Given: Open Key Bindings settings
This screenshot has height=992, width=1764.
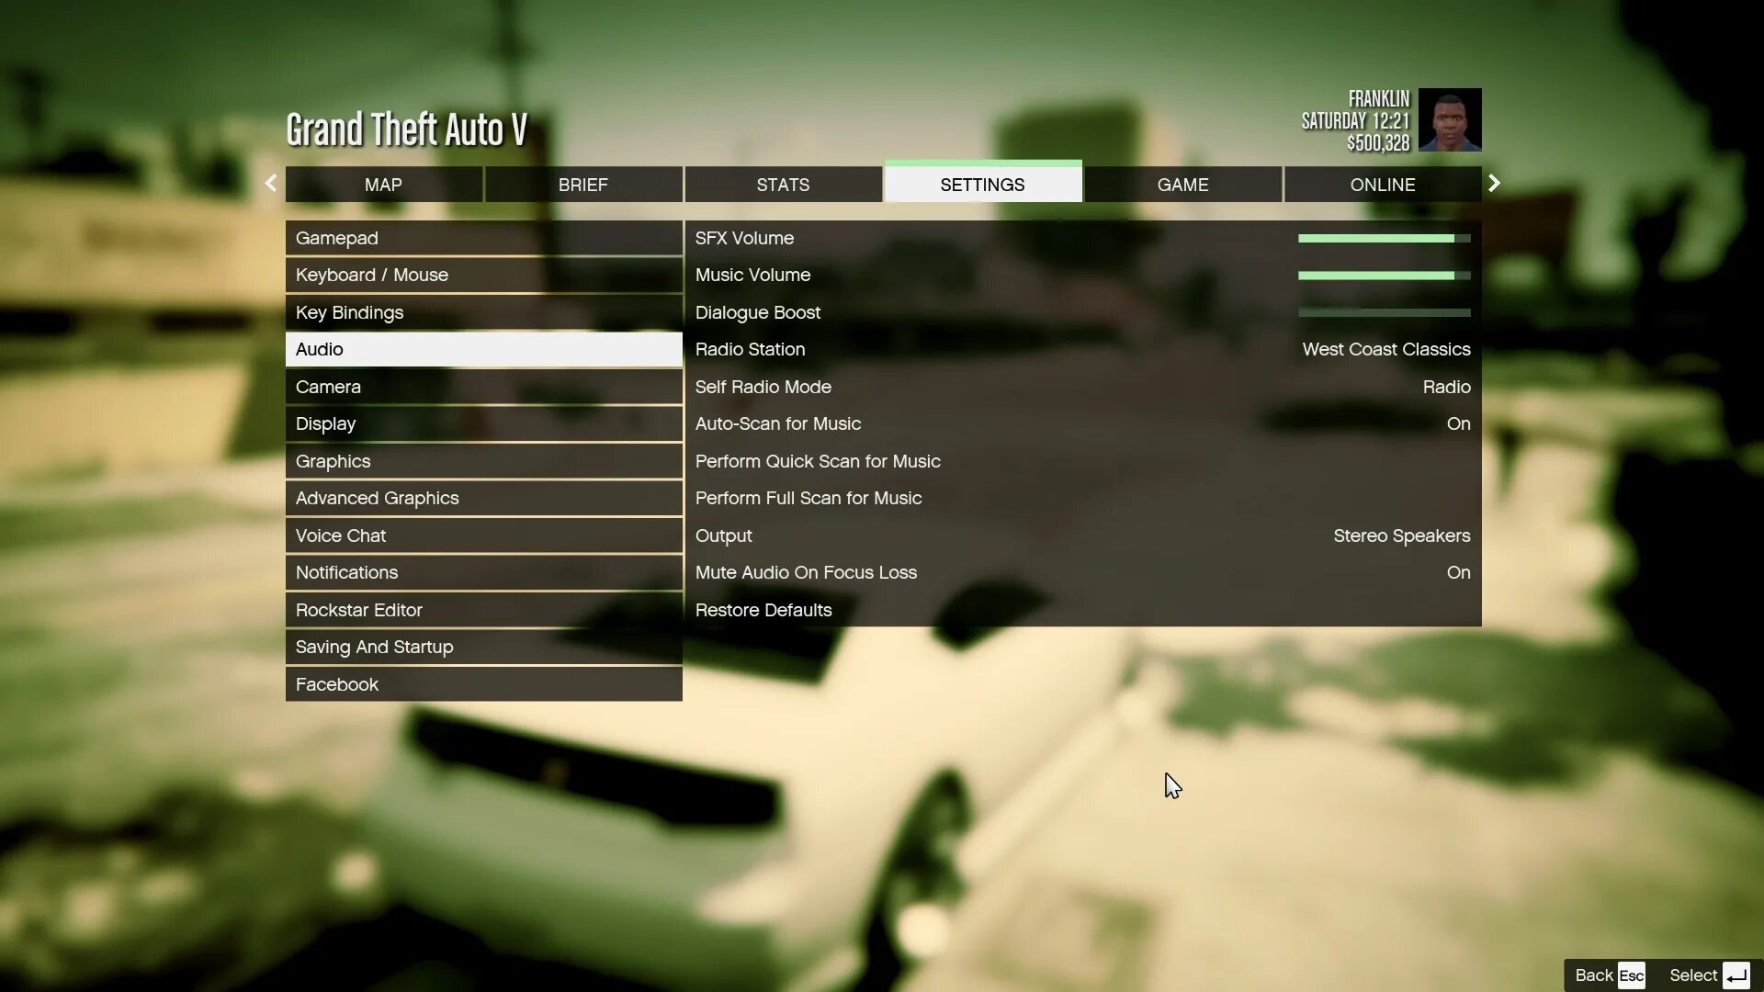Looking at the screenshot, I should 483,312.
